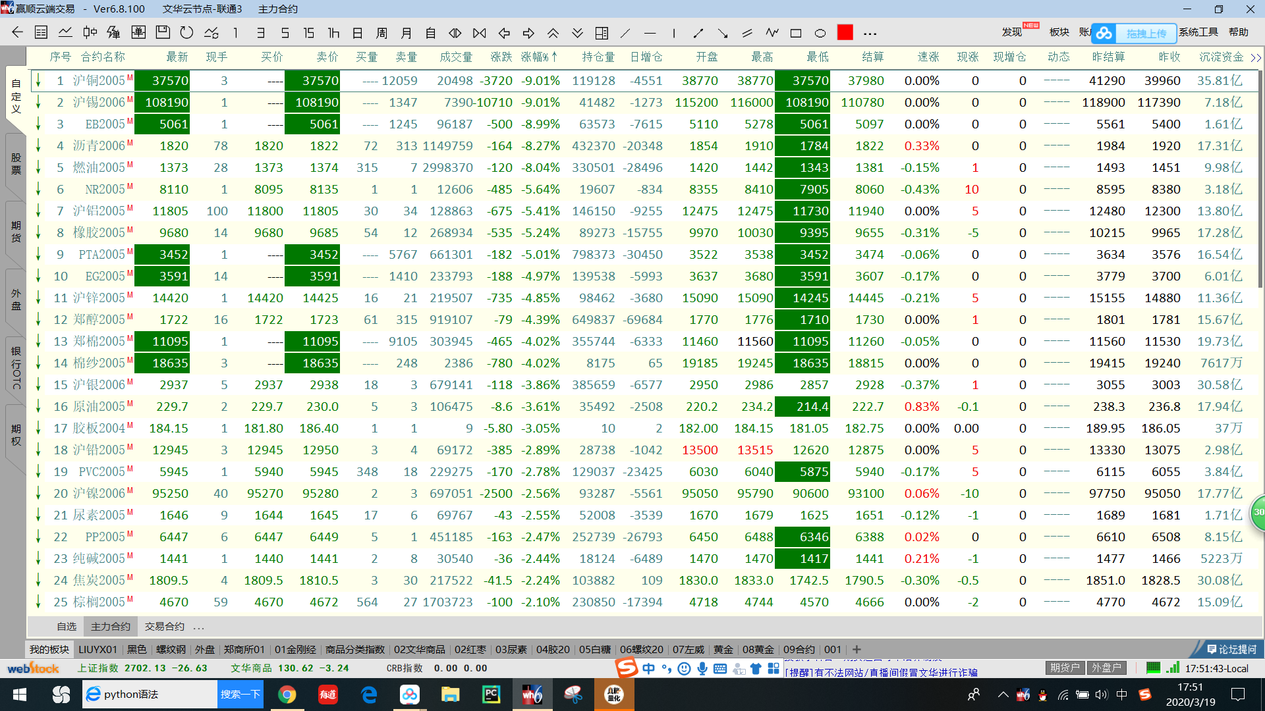Click the double chevron up icon
Image resolution: width=1265 pixels, height=711 pixels.
[553, 32]
